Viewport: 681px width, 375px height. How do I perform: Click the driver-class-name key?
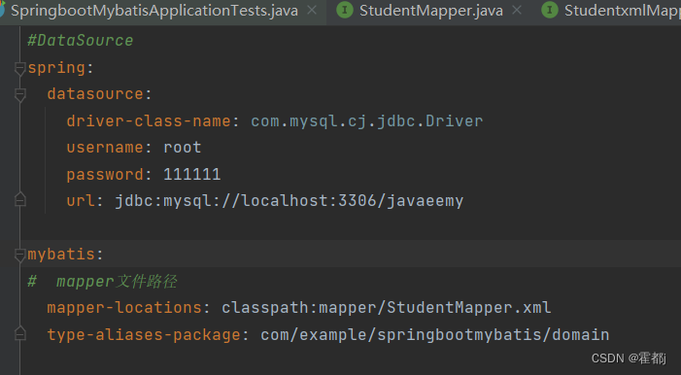click(148, 120)
